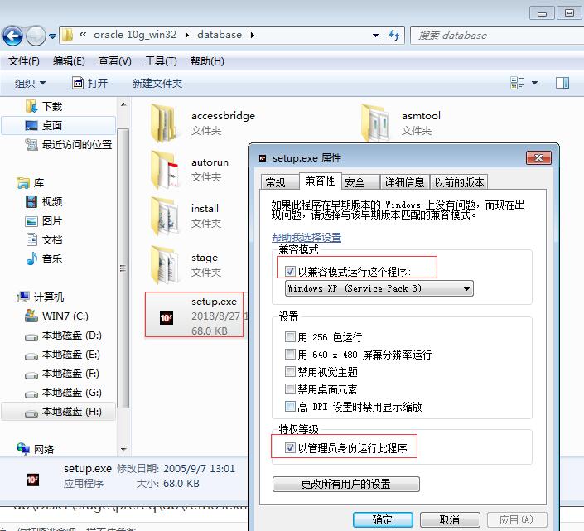Switch to the 以前的版本 tab

pyautogui.click(x=459, y=182)
